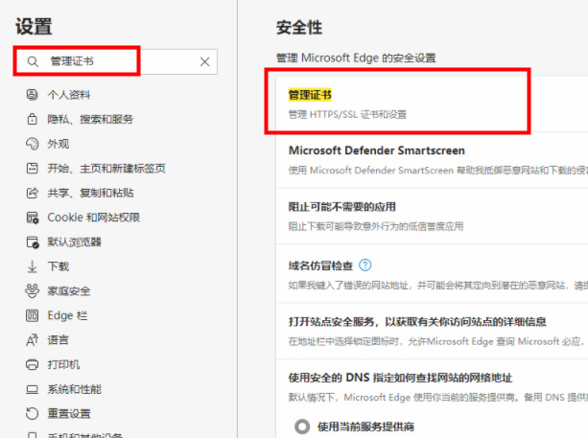Click the 下载 download arrow icon

point(33,266)
